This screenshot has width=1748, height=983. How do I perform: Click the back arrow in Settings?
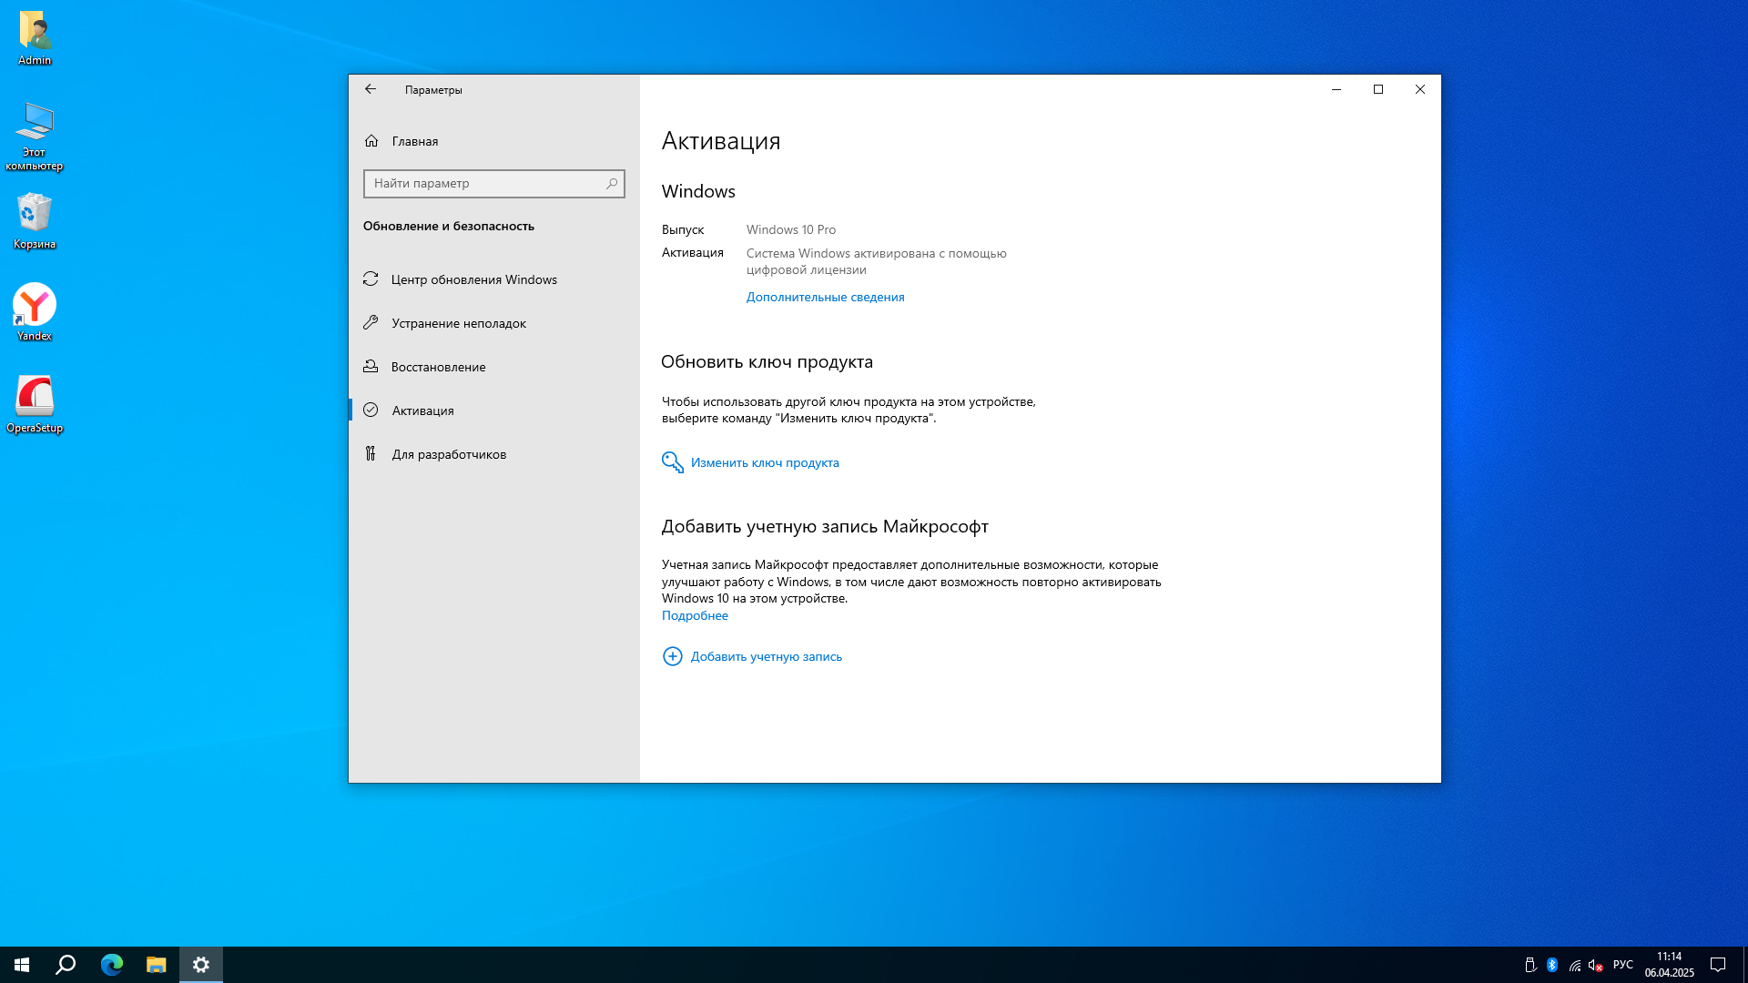(x=371, y=89)
